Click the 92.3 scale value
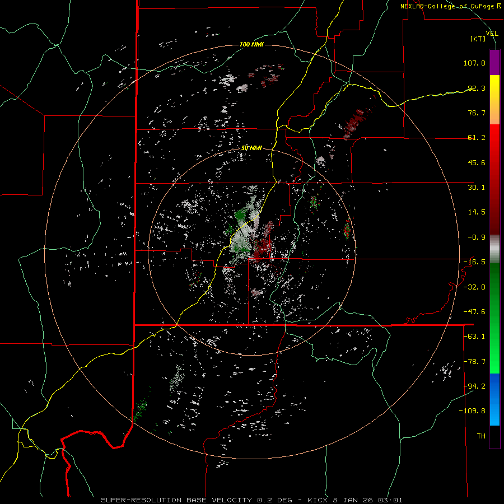 [x=477, y=88]
